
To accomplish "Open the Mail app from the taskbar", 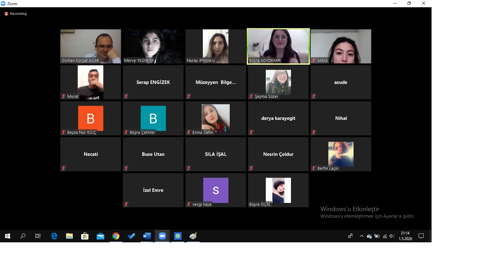I will click(x=100, y=236).
